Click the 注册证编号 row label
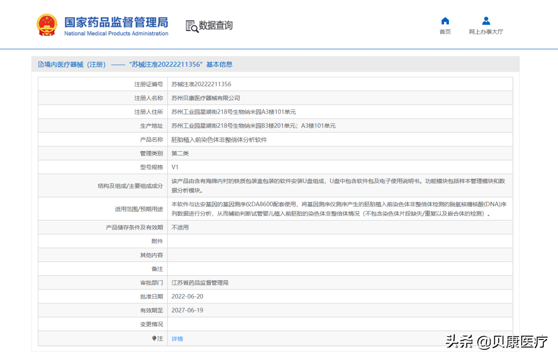Screen dimensions: 558x359 pos(149,84)
